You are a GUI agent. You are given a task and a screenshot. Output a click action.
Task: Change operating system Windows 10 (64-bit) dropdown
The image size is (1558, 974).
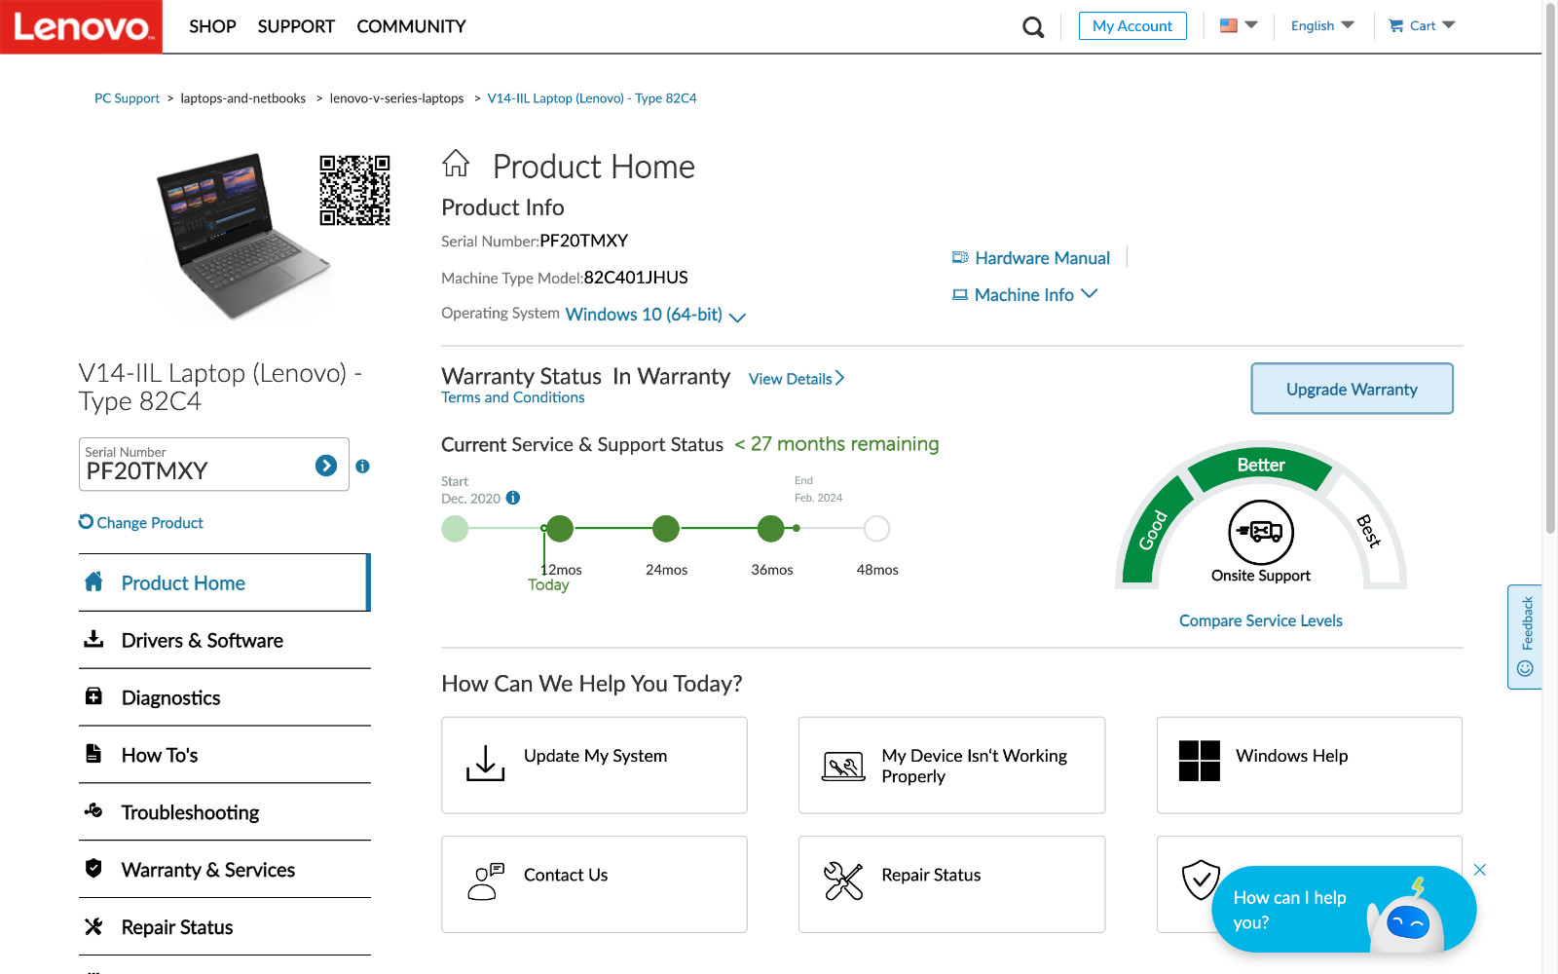pyautogui.click(x=655, y=315)
